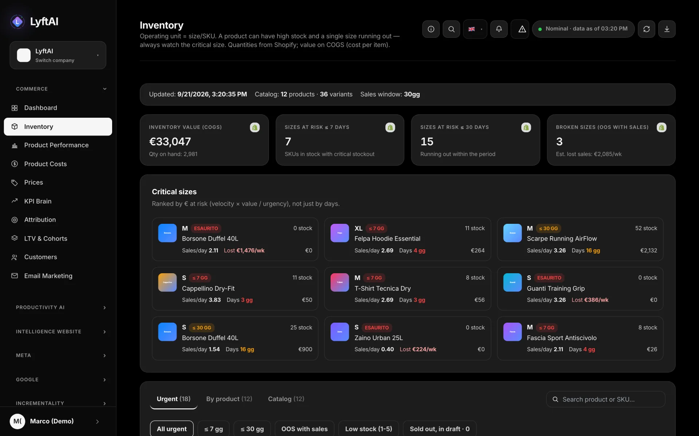Click the info icon in header

[x=431, y=29]
